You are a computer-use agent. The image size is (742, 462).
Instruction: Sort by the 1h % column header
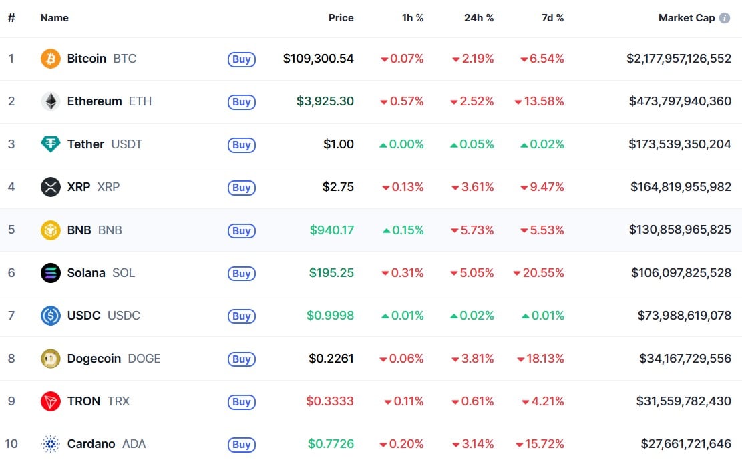(412, 18)
